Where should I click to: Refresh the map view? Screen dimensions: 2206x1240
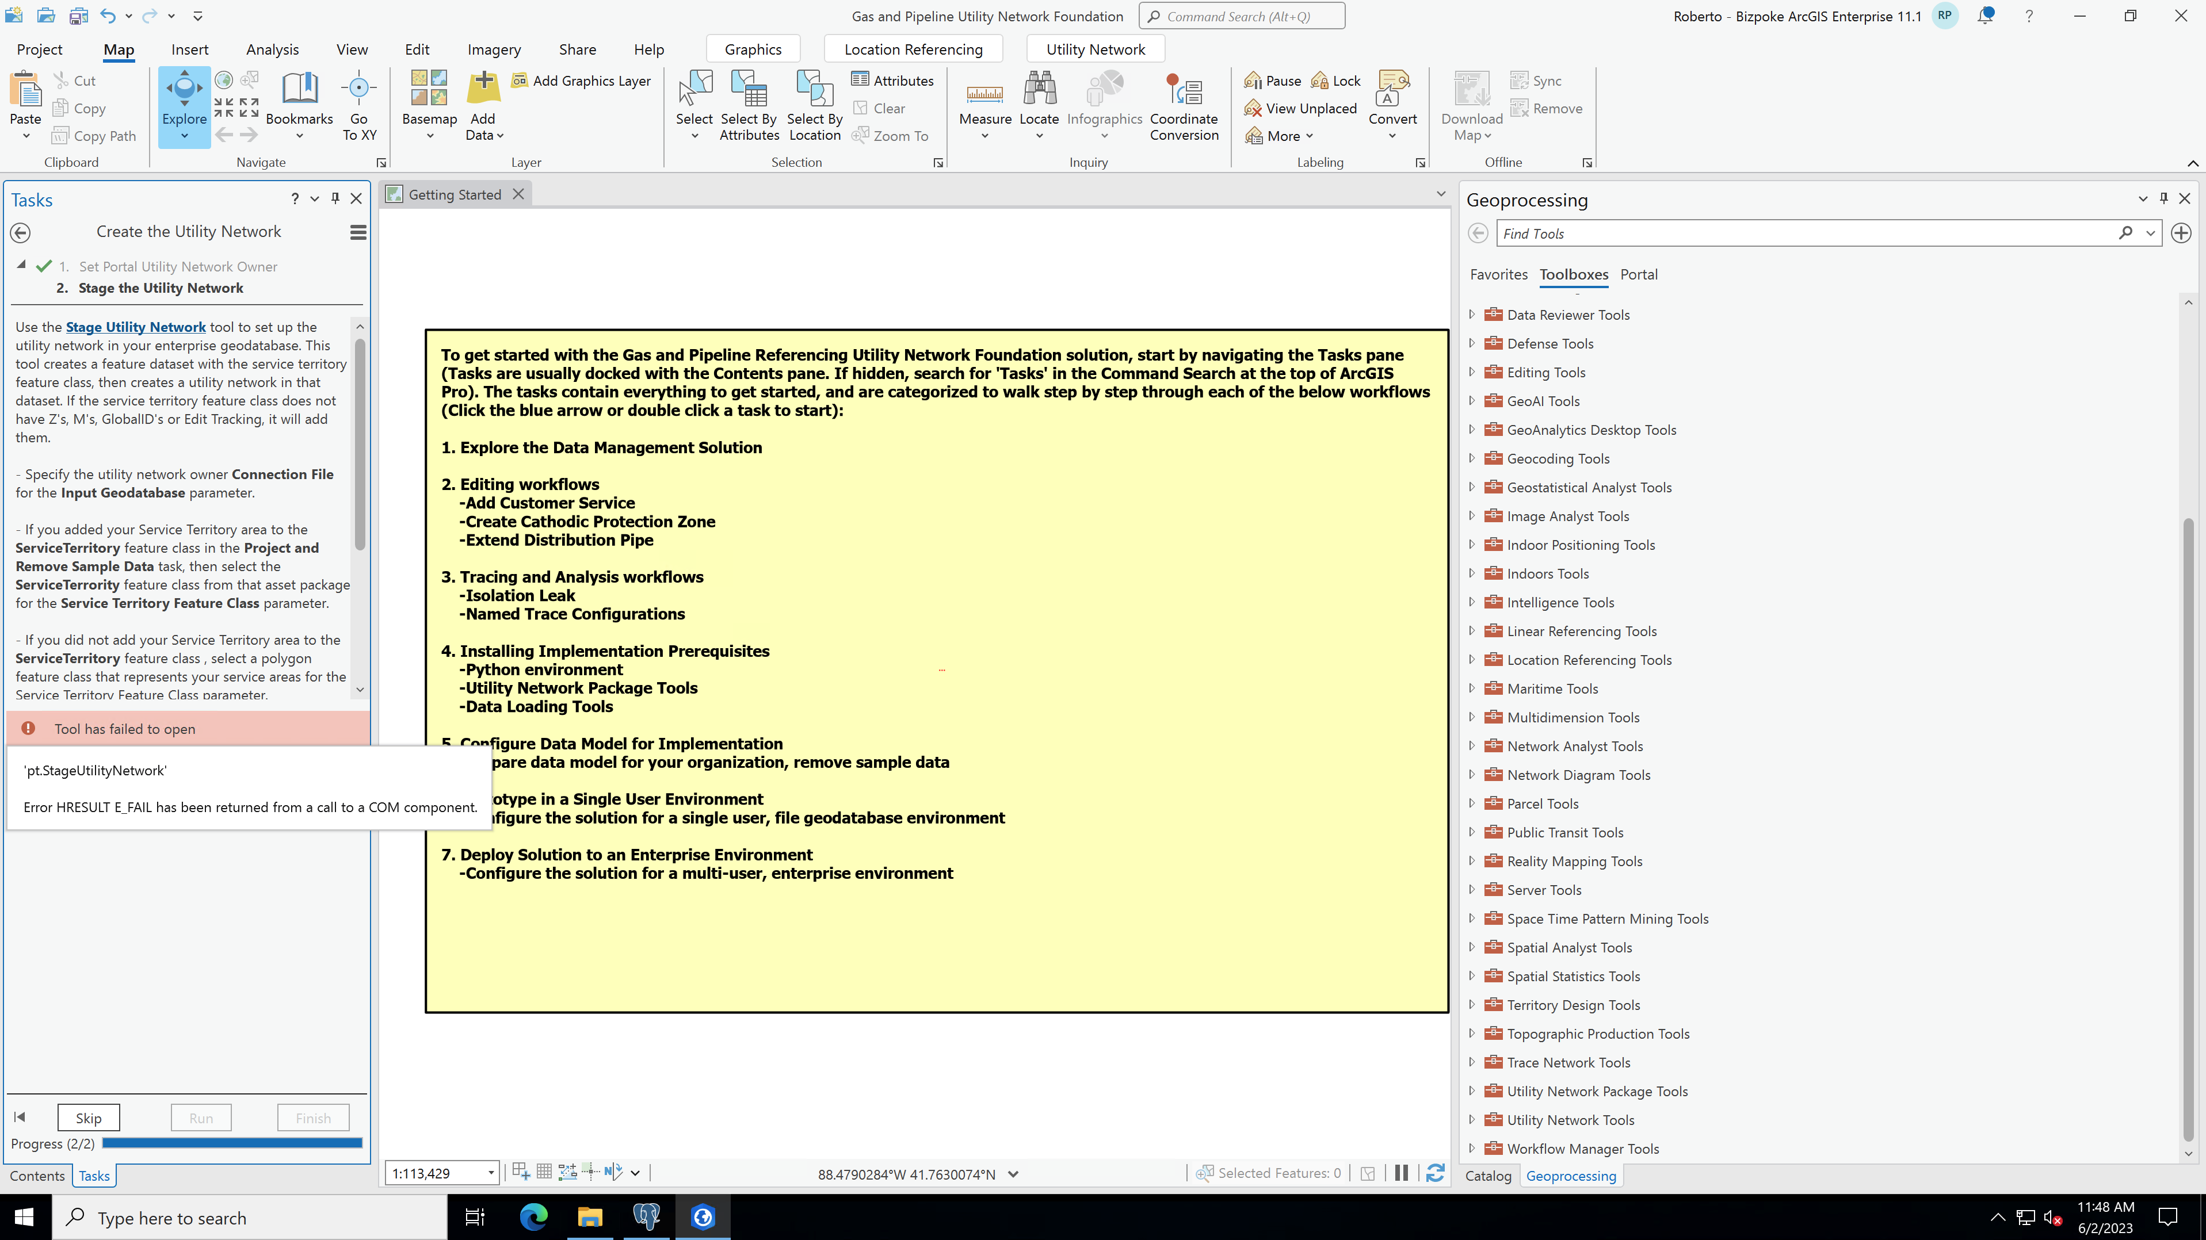pos(1435,1173)
